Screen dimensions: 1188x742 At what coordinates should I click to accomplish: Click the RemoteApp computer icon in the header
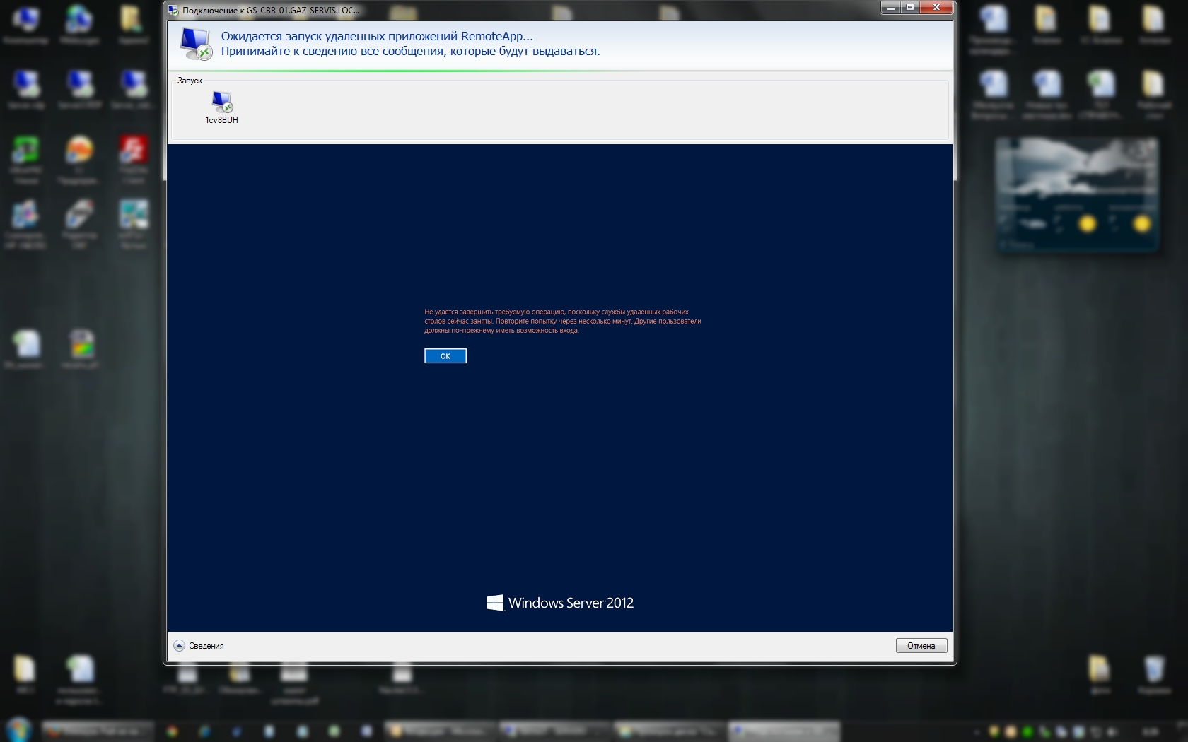pos(195,44)
